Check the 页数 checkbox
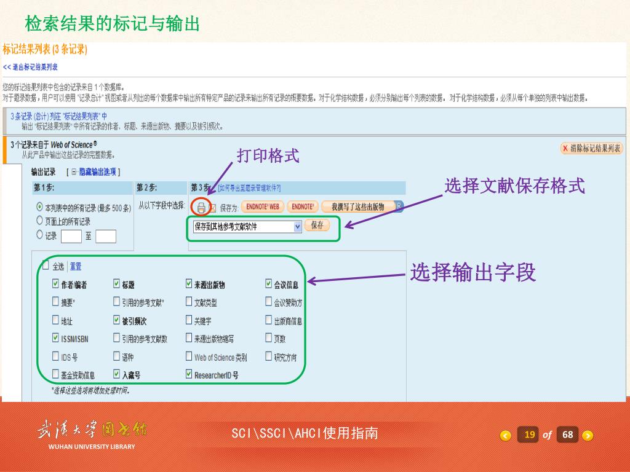Image resolution: width=630 pixels, height=472 pixels. (x=268, y=337)
